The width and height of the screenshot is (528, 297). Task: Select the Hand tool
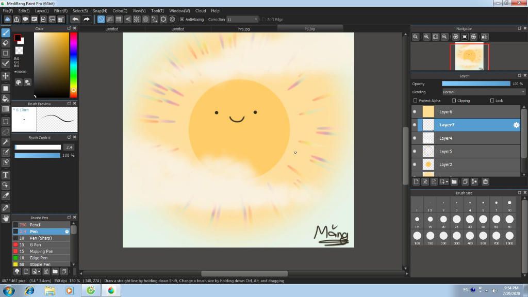[x=6, y=218]
